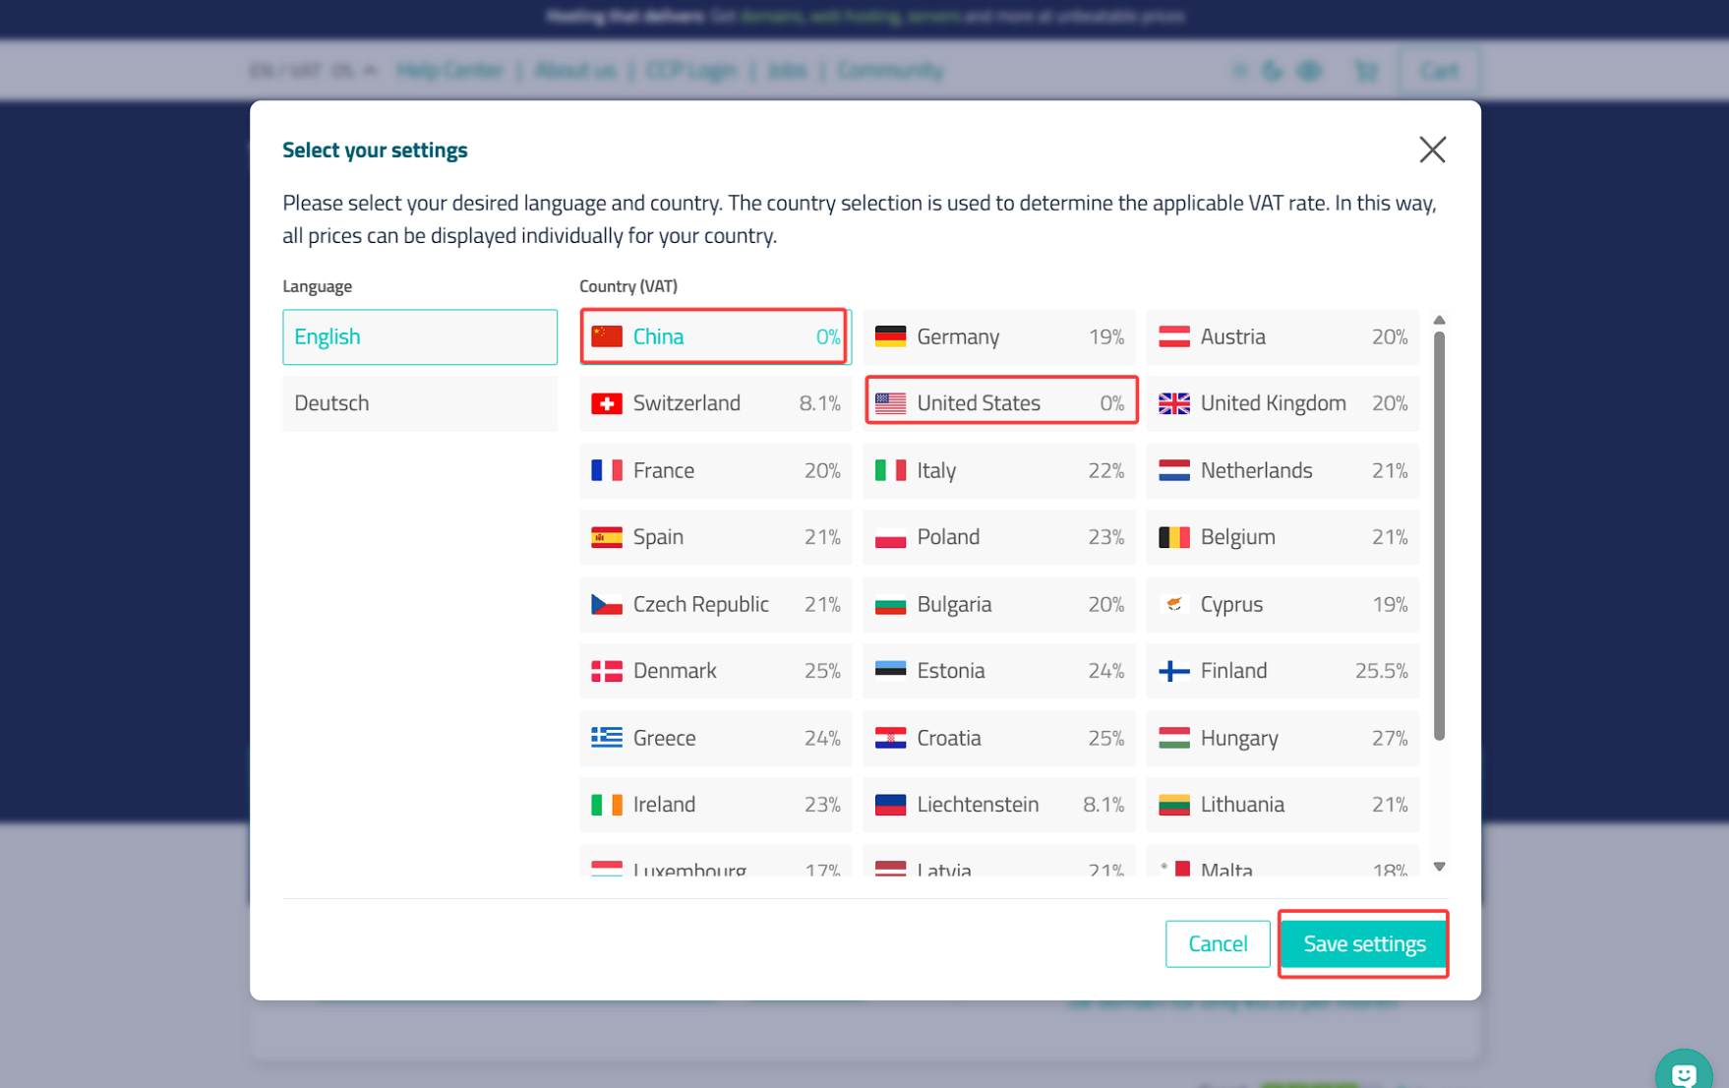The width and height of the screenshot is (1729, 1088).
Task: Click the Save settings button
Action: pos(1364,943)
